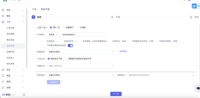
Task: Expand the 项目 sidebar menu chevron
Action: [x=23, y=10]
